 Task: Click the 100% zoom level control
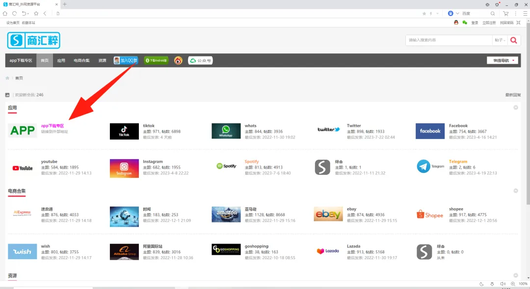(x=520, y=284)
